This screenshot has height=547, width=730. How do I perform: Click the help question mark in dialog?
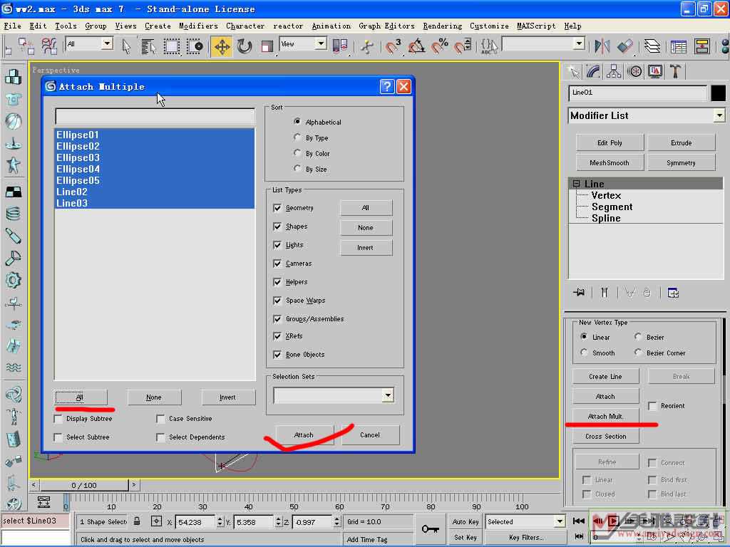[386, 87]
